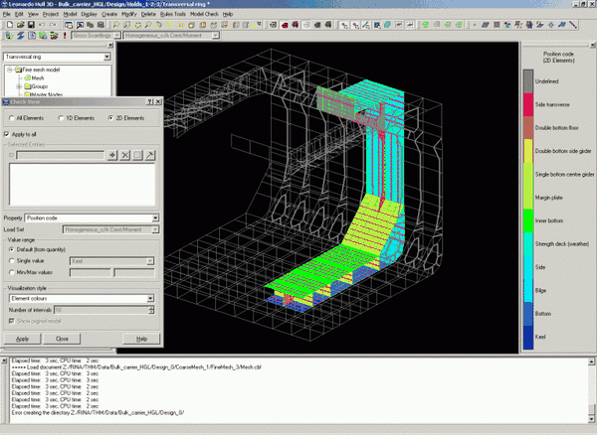Click the Mesh node icon in tree
This screenshot has height=435, width=597.
[x=25, y=77]
